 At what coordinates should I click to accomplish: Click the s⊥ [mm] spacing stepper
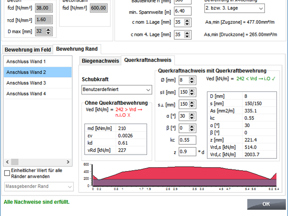(194, 104)
